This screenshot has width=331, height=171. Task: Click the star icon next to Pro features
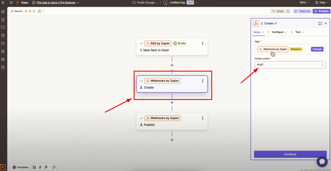point(33,3)
